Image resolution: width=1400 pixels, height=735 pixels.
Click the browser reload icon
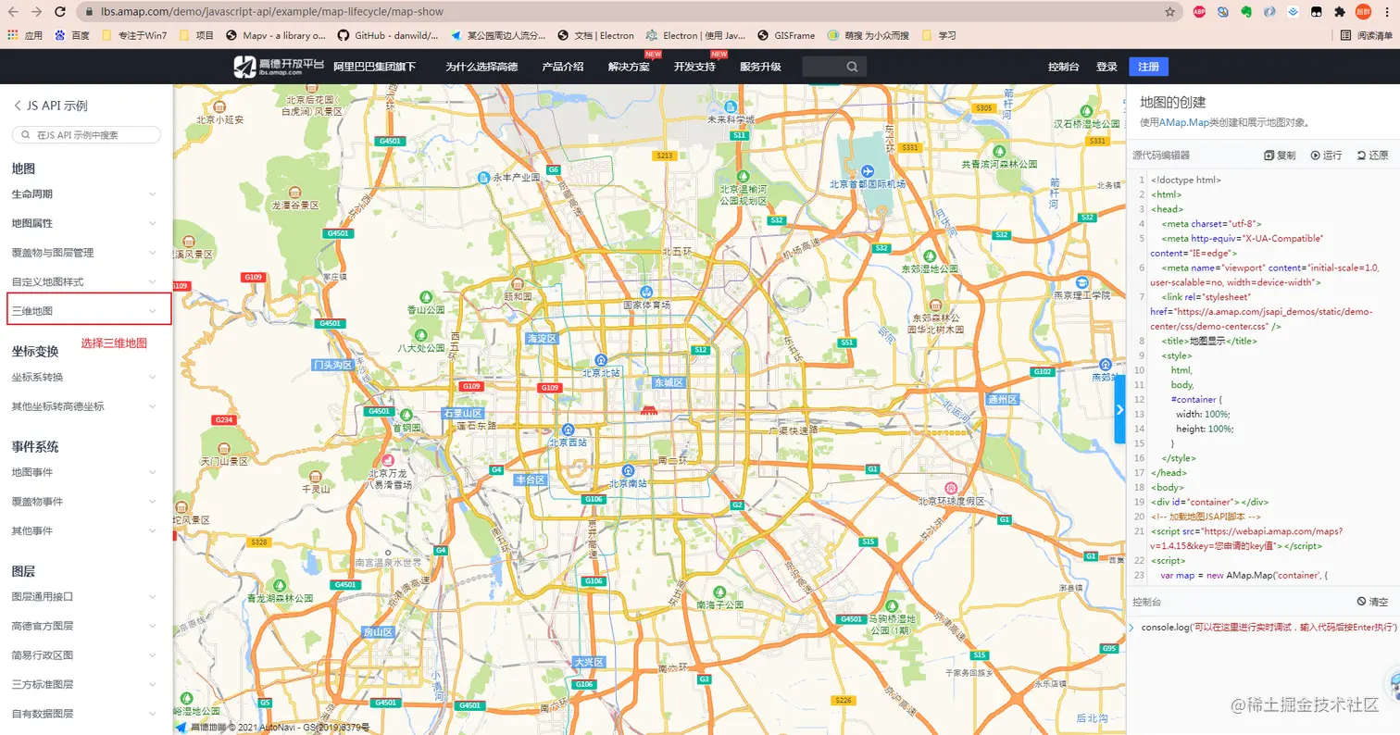coord(59,12)
